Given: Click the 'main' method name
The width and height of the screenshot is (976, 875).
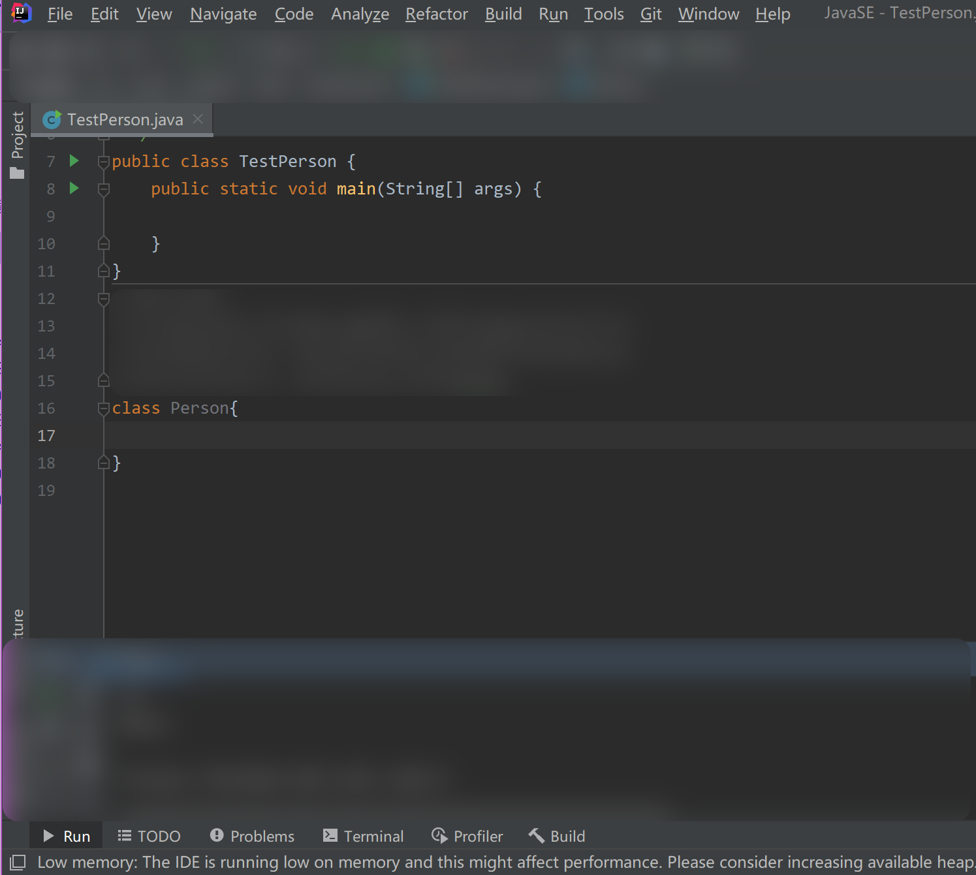Looking at the screenshot, I should pyautogui.click(x=356, y=189).
